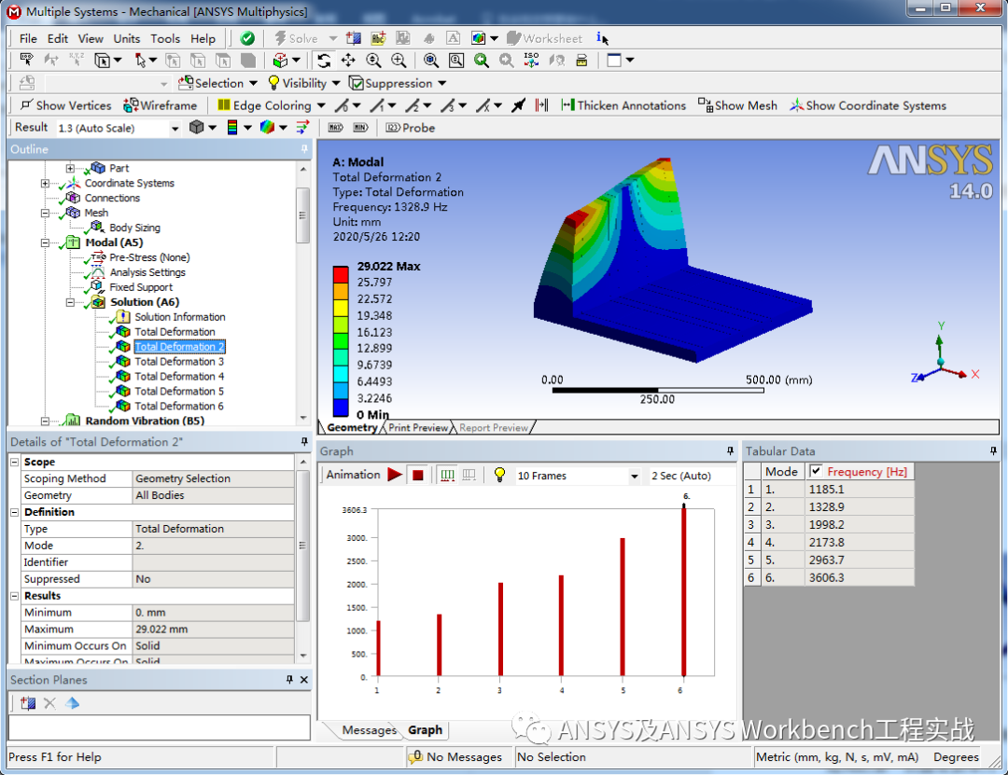Select the Rotate view tool
The height and width of the screenshot is (775, 1008).
(324, 61)
